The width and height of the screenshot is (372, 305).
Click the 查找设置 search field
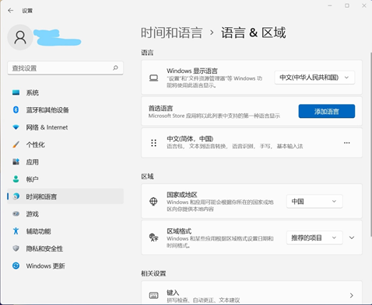coord(65,68)
